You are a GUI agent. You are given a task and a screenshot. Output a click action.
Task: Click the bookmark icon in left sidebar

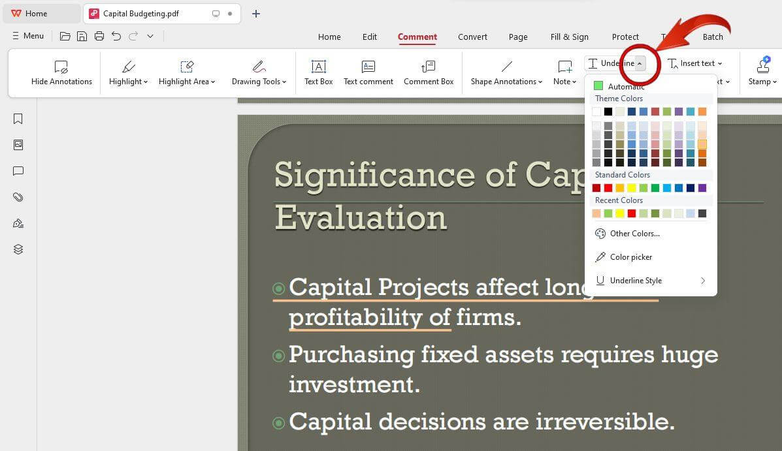point(18,119)
